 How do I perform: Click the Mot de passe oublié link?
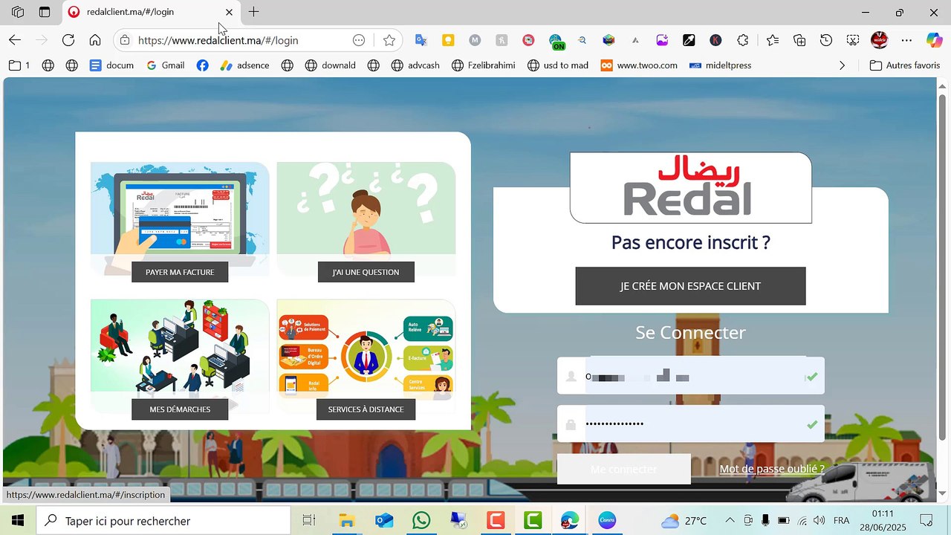pos(772,469)
